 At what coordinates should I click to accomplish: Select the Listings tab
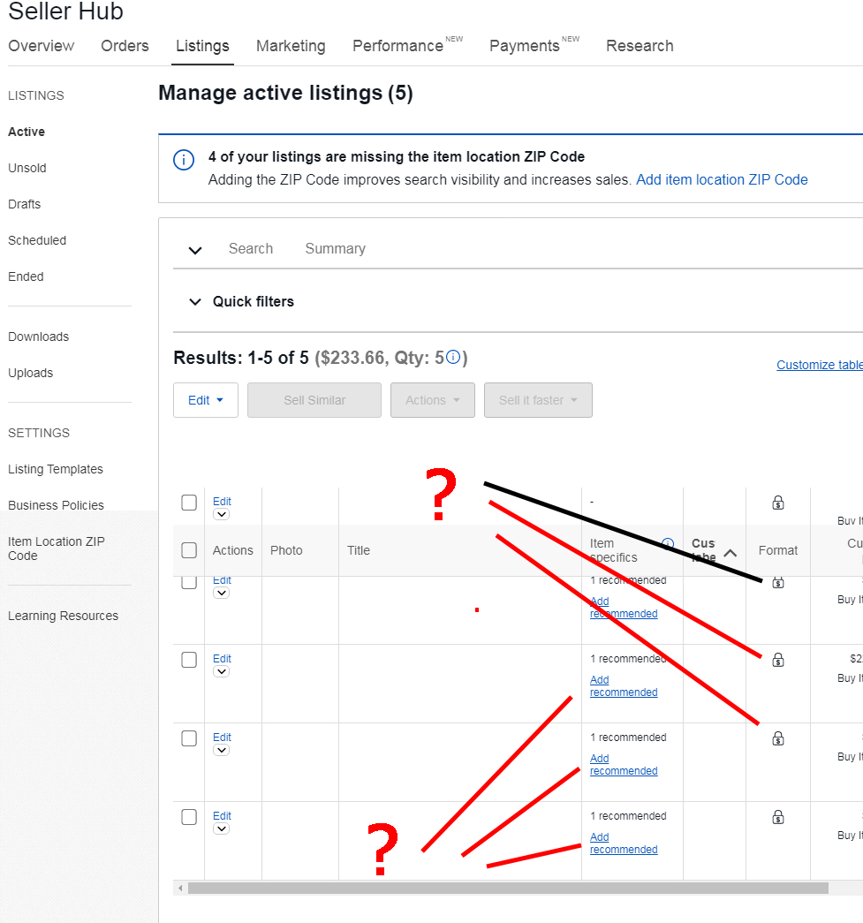click(x=202, y=46)
